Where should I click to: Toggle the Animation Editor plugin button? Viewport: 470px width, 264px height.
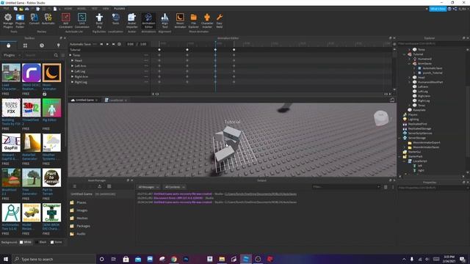click(x=148, y=21)
